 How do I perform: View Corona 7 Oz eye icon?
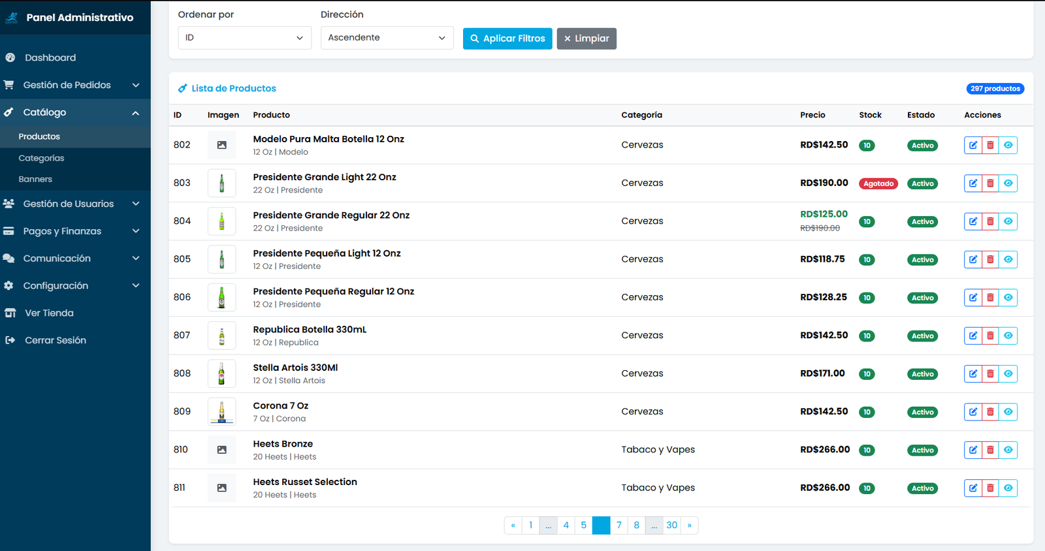[x=1008, y=412]
